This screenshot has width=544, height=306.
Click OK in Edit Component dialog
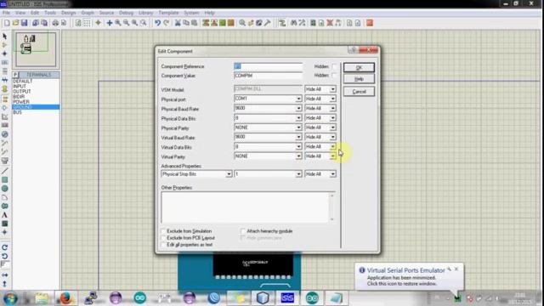point(359,68)
